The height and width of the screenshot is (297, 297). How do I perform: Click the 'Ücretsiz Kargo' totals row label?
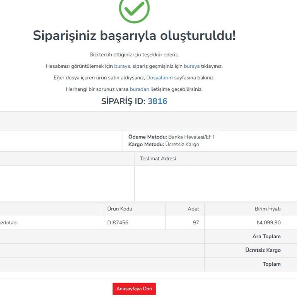[263, 250]
